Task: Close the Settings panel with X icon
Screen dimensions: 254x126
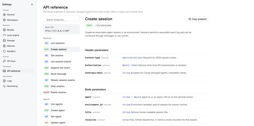Action: [32, 4]
